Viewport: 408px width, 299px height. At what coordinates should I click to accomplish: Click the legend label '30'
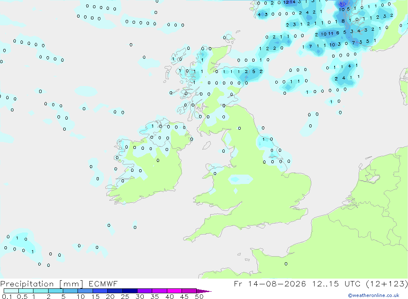pyautogui.click(x=140, y=297)
